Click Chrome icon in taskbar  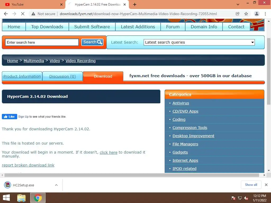tap(38, 198)
